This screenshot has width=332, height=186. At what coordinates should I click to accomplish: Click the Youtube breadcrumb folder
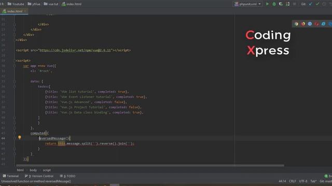[16, 4]
